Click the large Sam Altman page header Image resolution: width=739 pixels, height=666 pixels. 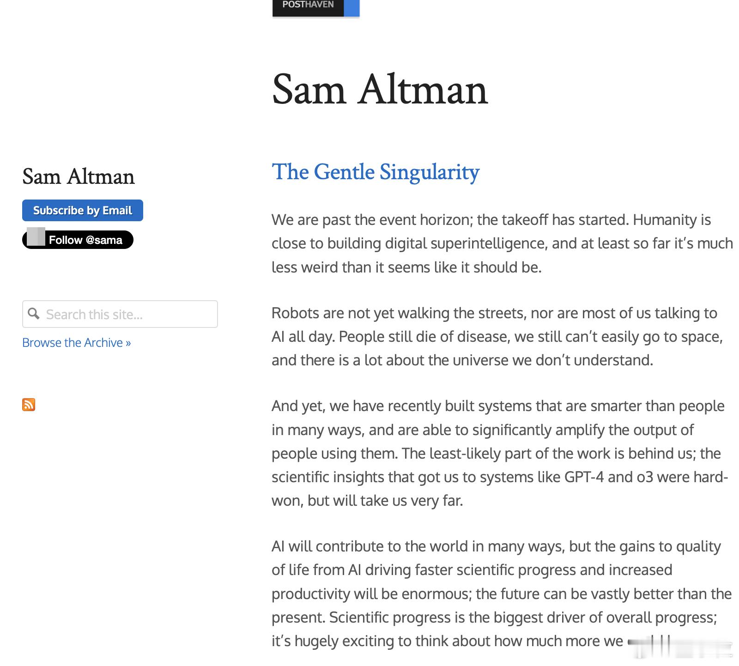pyautogui.click(x=380, y=90)
